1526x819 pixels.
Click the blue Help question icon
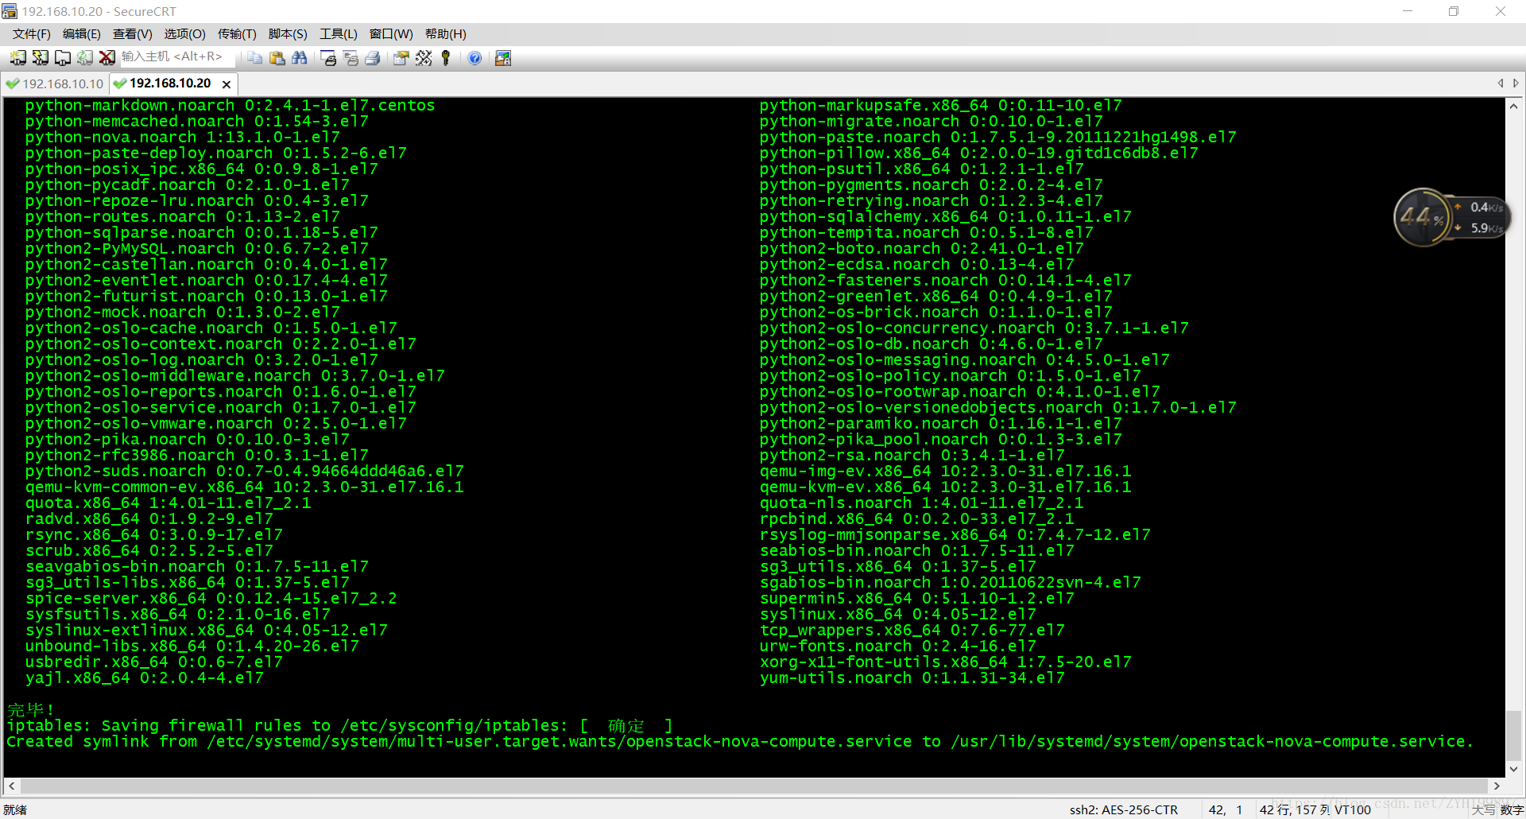(x=474, y=58)
